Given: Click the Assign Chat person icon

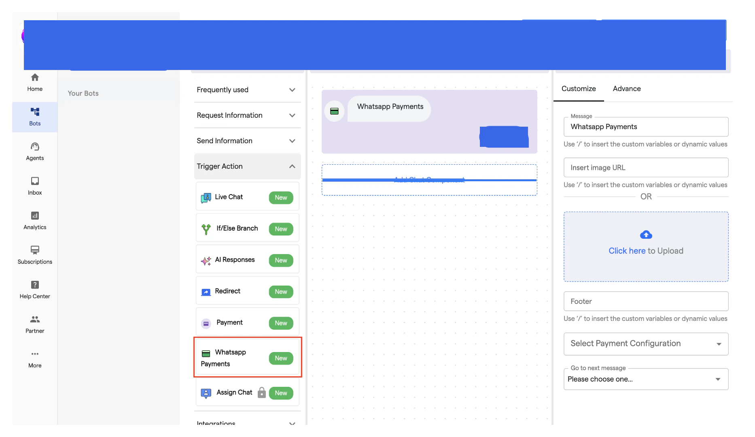Looking at the screenshot, I should point(206,393).
